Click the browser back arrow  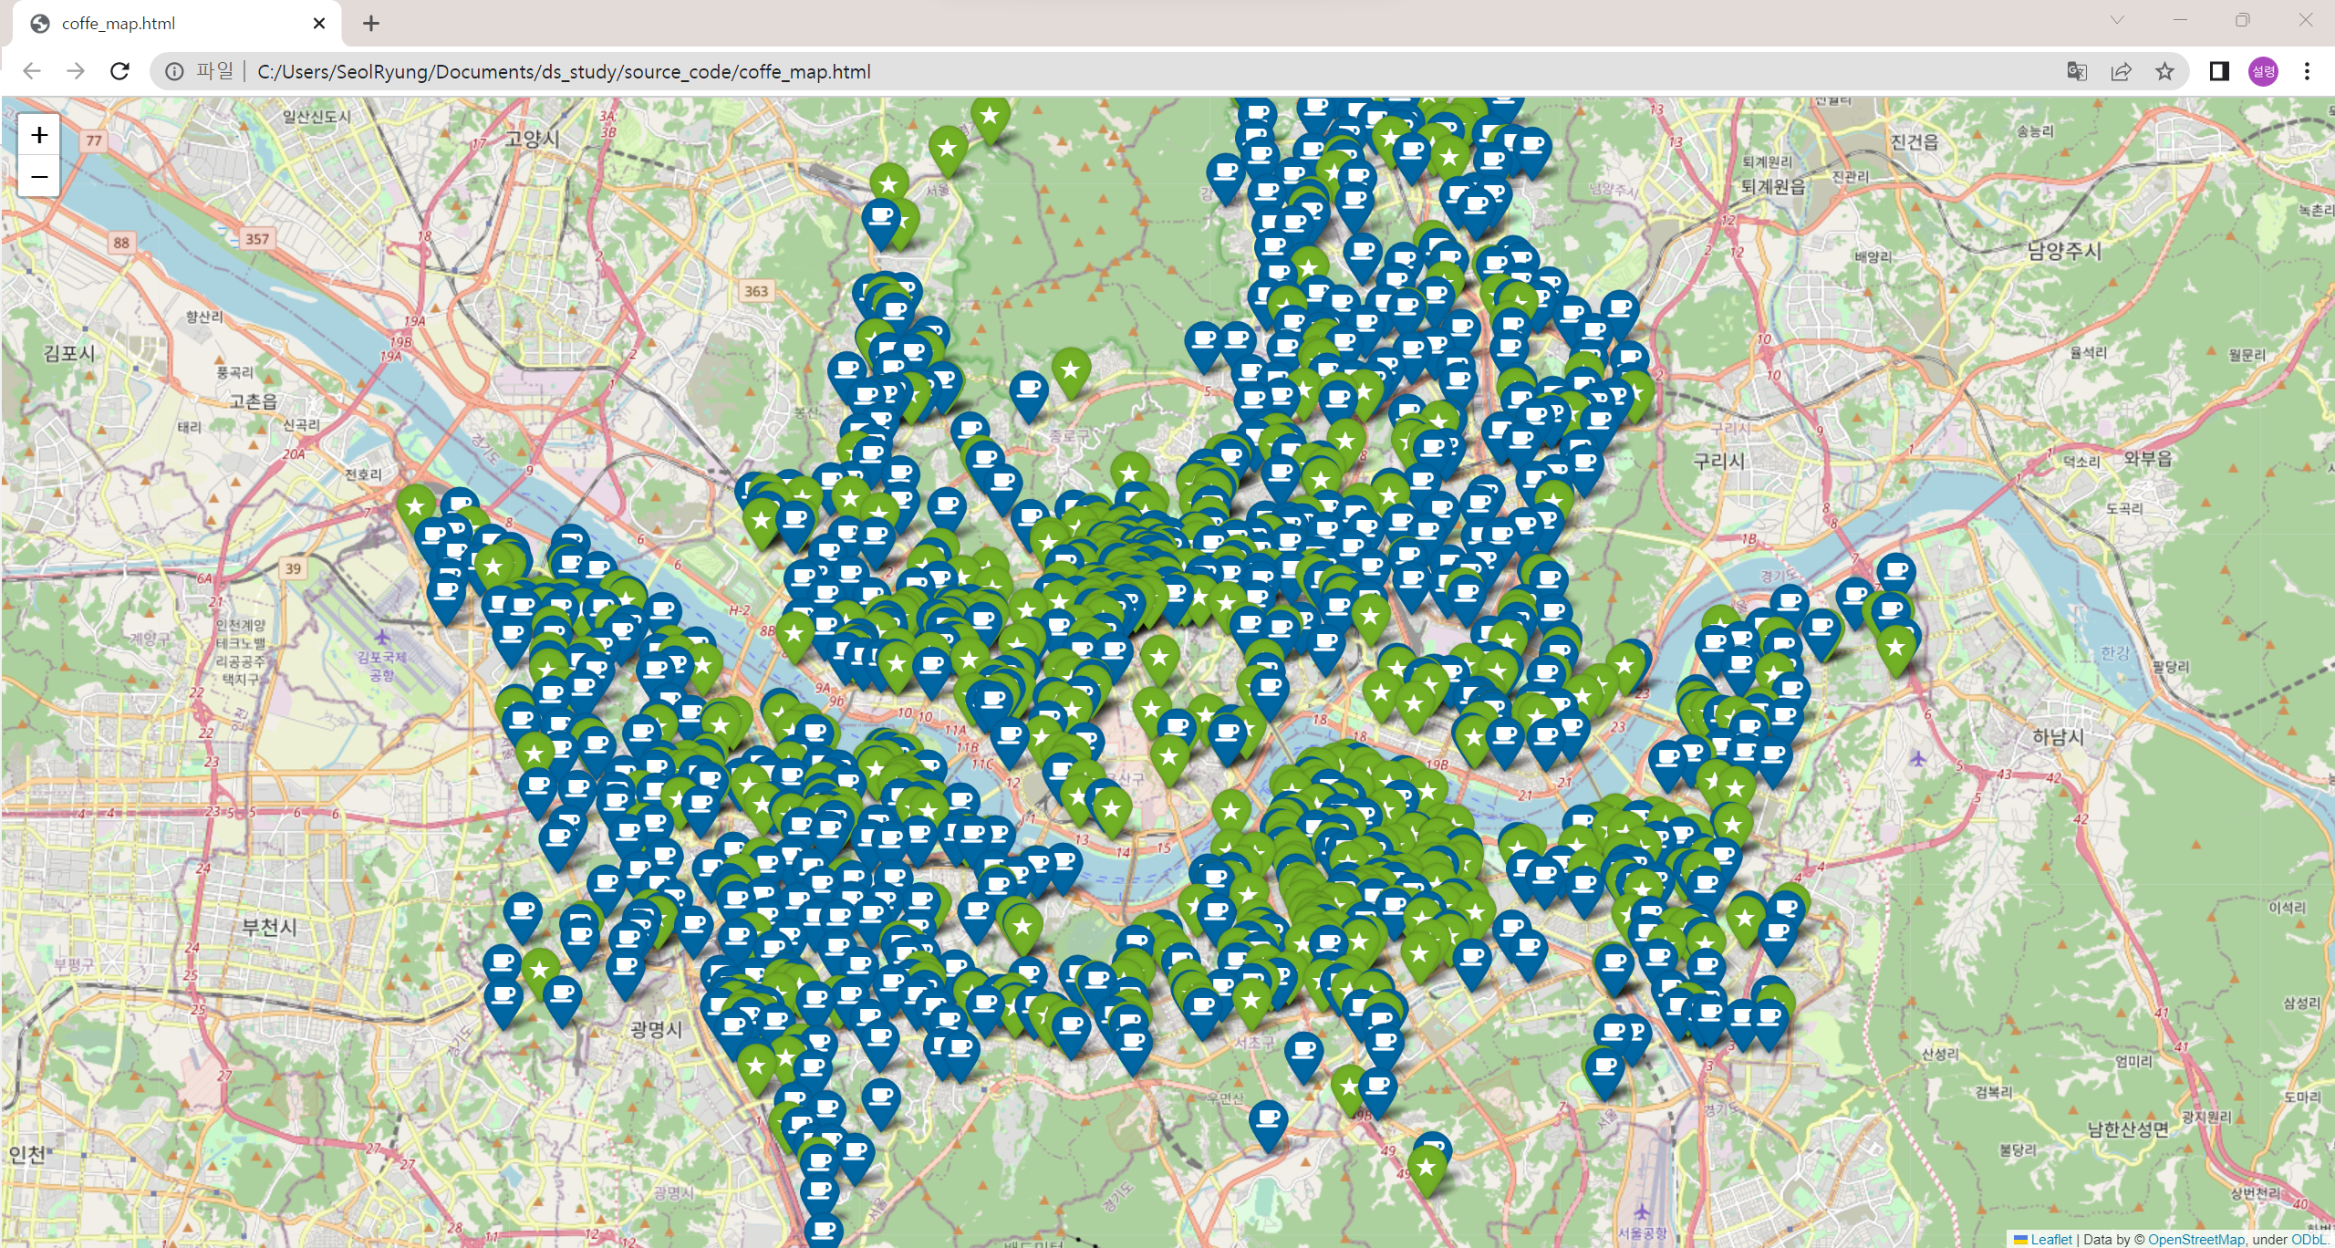tap(32, 71)
